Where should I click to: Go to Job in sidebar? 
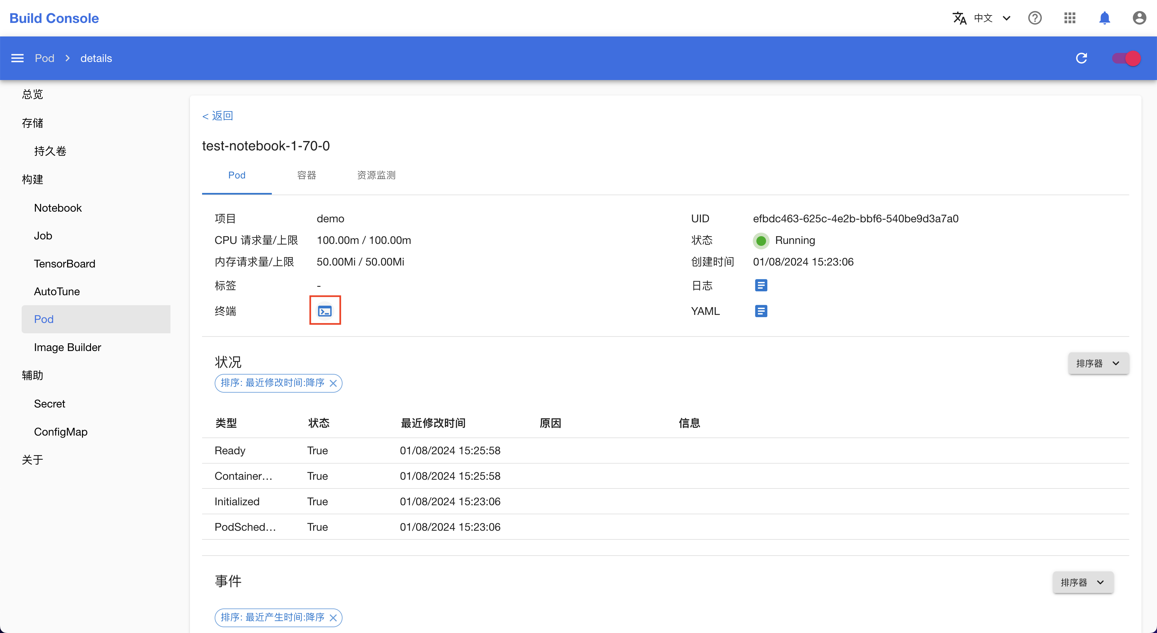(43, 236)
